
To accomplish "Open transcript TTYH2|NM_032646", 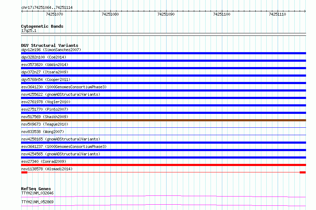I will point(37,193).
